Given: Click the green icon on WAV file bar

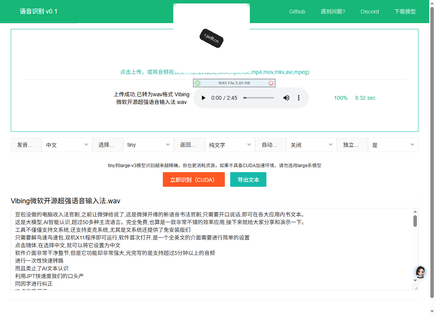Looking at the screenshot, I should coord(197,83).
